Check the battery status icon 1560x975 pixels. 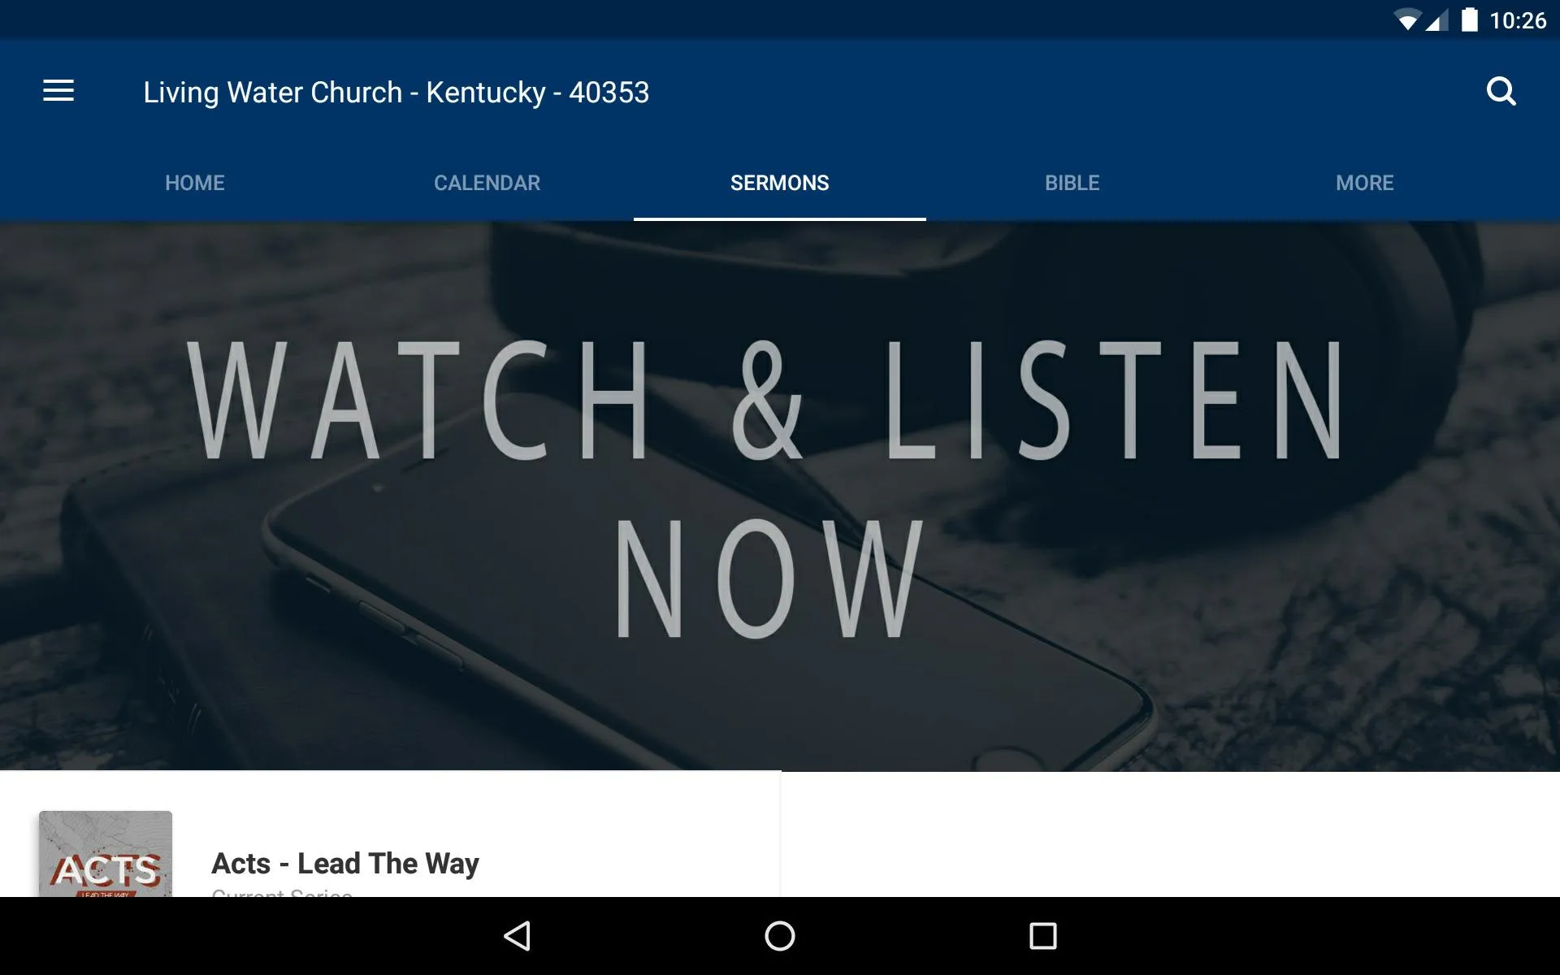pyautogui.click(x=1472, y=19)
